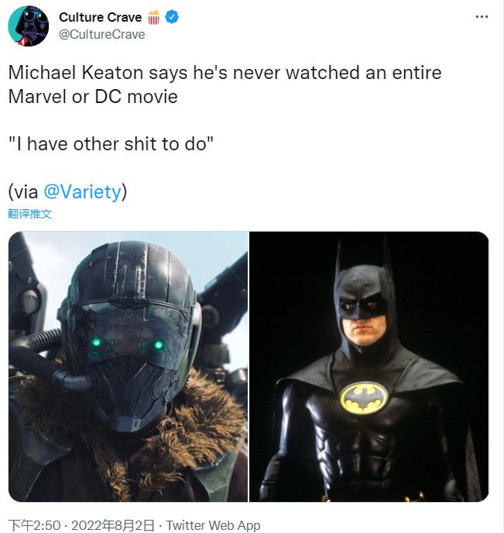Screen dimensions: 504x533
Task: Click the "Marvel or DC movie" text line
Action: [93, 97]
